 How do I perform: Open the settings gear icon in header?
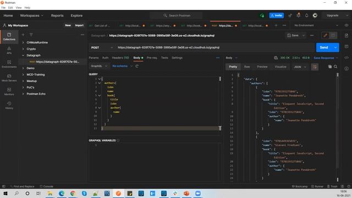pyautogui.click(x=298, y=15)
